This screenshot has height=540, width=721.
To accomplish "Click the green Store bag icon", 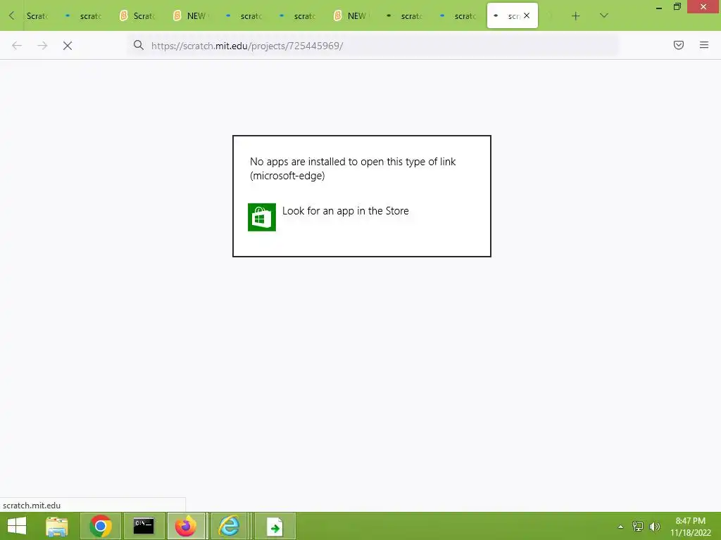I will (262, 217).
